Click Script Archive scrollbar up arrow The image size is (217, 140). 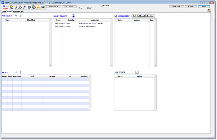point(111,20)
